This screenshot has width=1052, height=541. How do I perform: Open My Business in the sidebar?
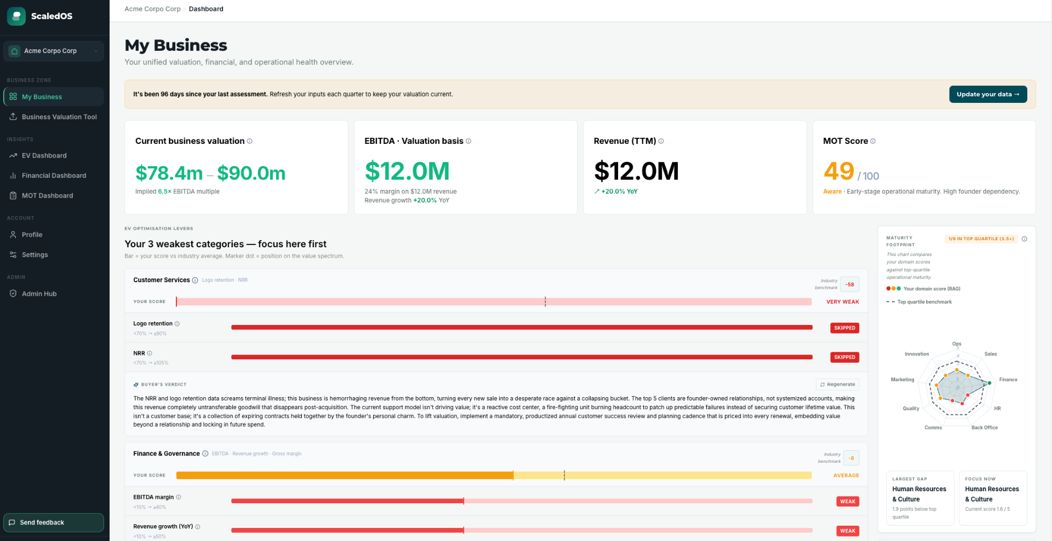coord(54,97)
